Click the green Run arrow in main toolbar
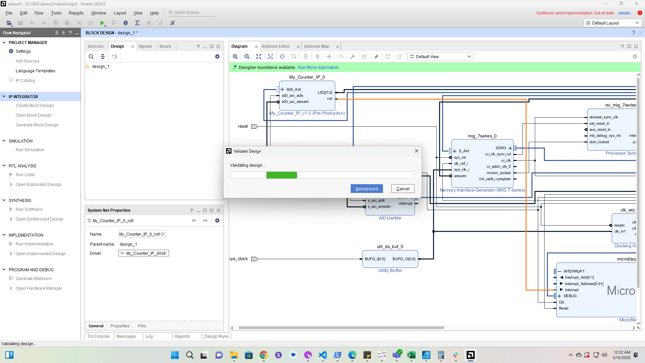The image size is (645, 363). click(x=102, y=23)
